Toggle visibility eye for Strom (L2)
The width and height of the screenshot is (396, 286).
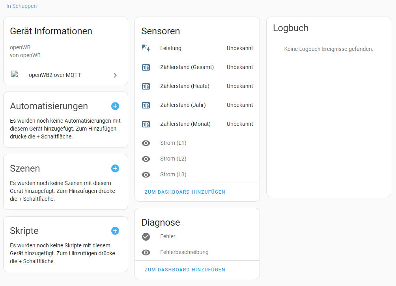point(146,159)
